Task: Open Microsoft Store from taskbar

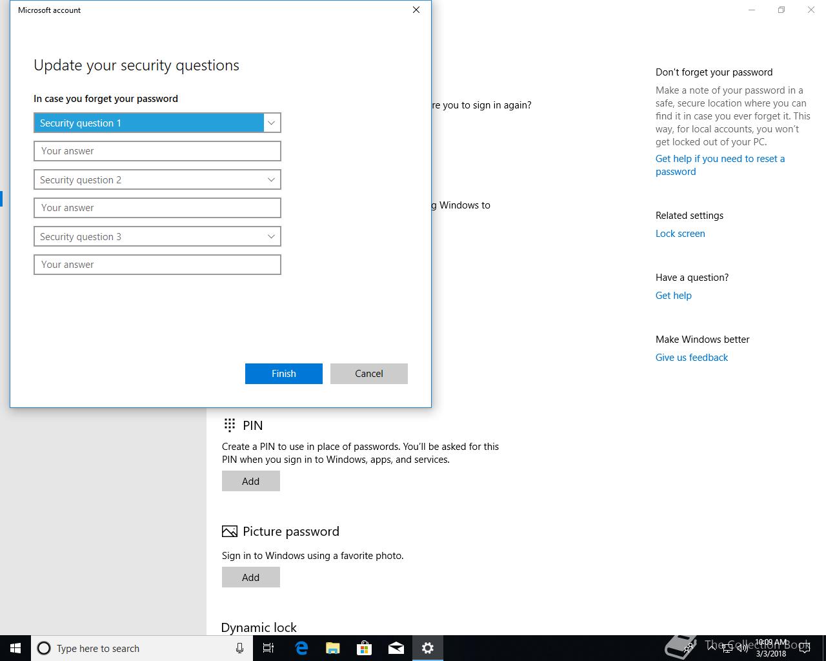Action: click(x=365, y=648)
